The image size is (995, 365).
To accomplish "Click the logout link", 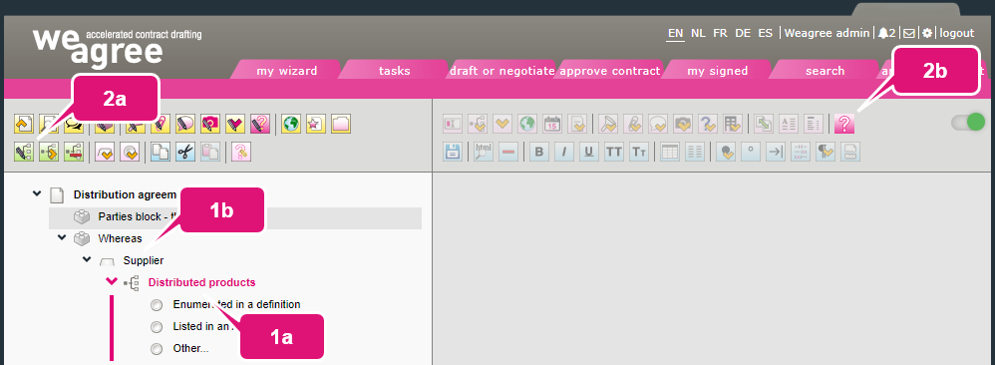I will (x=957, y=33).
